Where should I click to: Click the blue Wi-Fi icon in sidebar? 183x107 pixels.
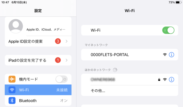tap(12, 90)
